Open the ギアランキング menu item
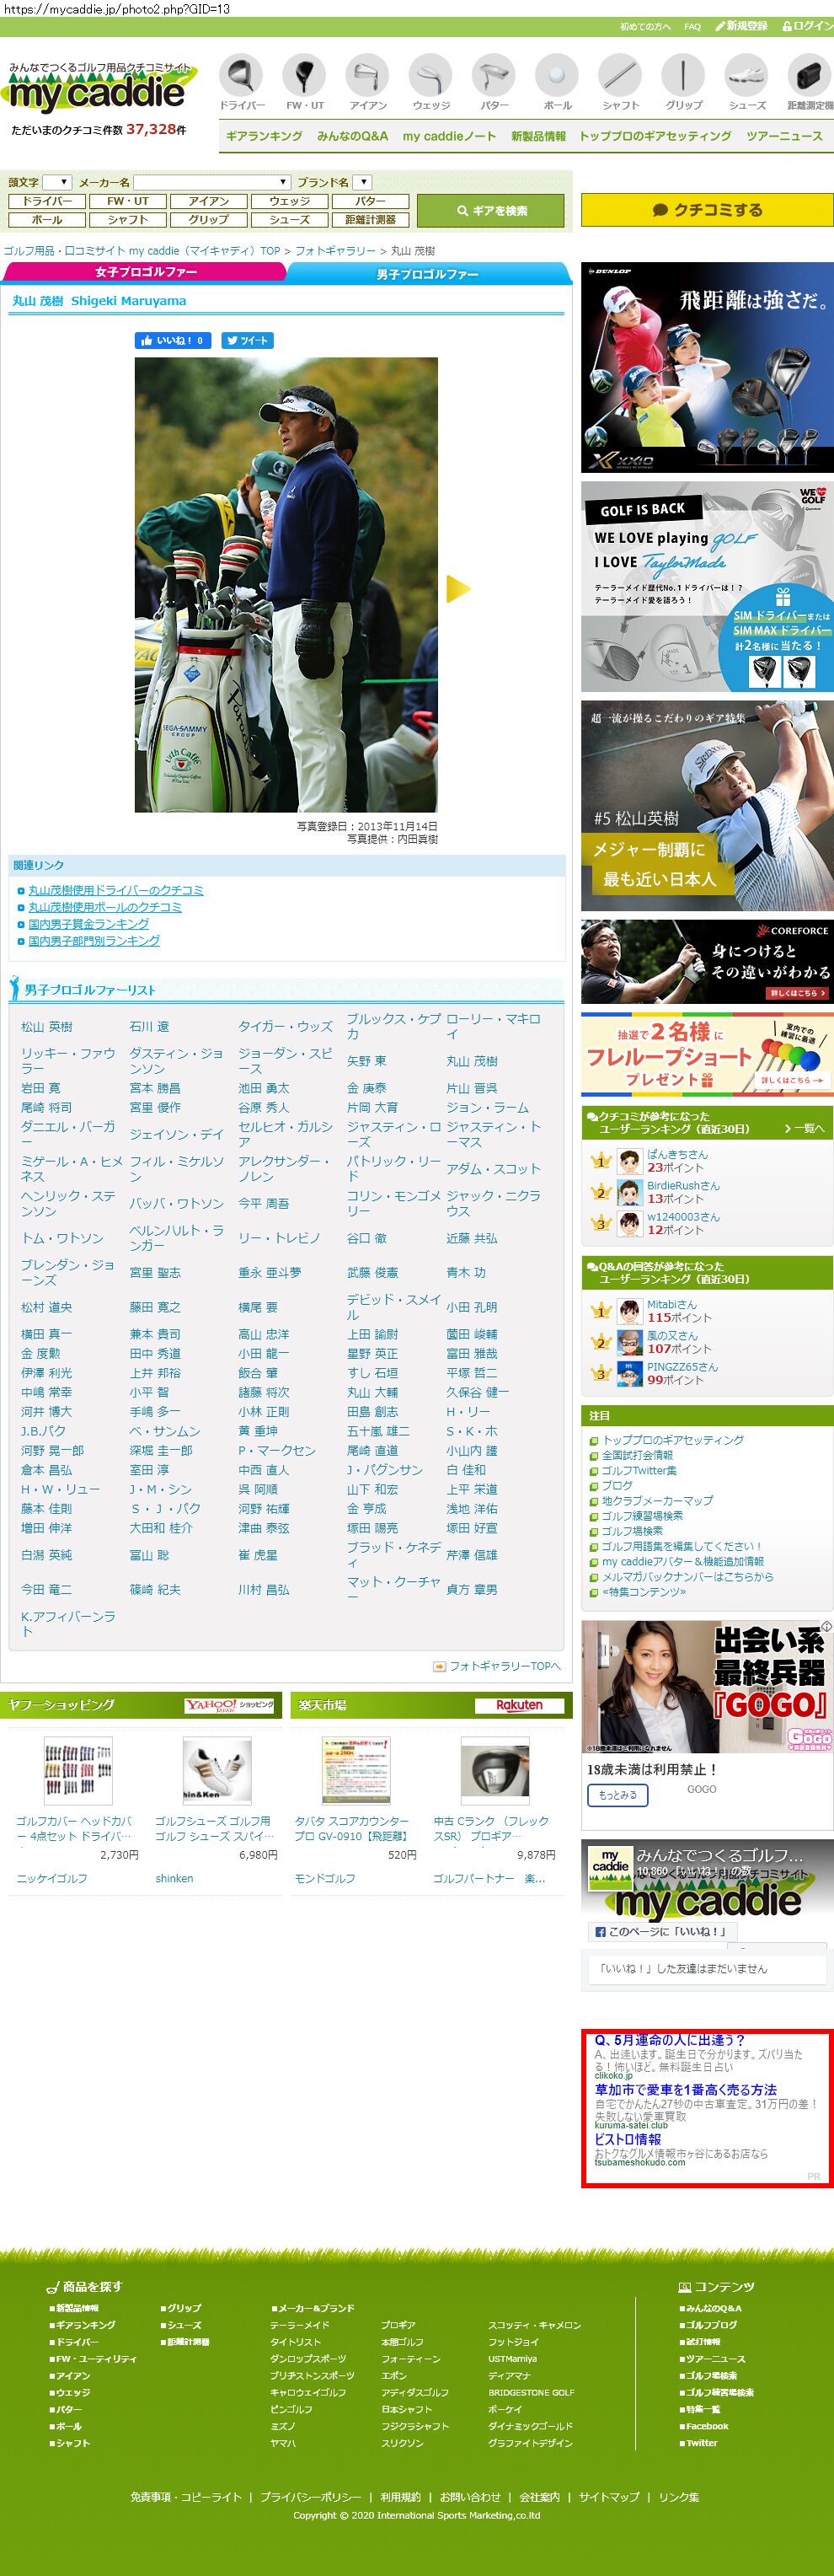 tap(264, 136)
